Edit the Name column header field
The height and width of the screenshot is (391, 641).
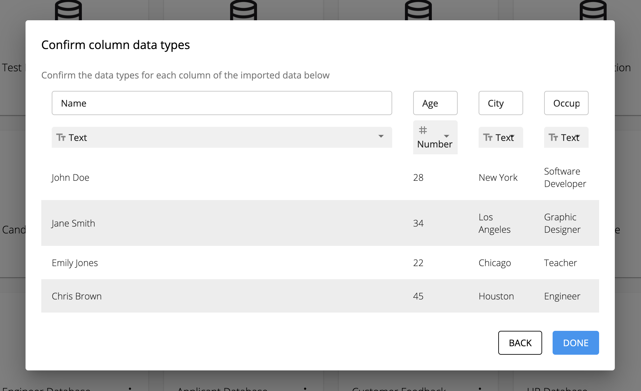coord(222,103)
